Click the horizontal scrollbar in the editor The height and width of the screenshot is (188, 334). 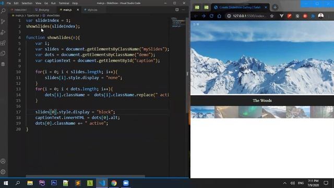[x=85, y=176]
